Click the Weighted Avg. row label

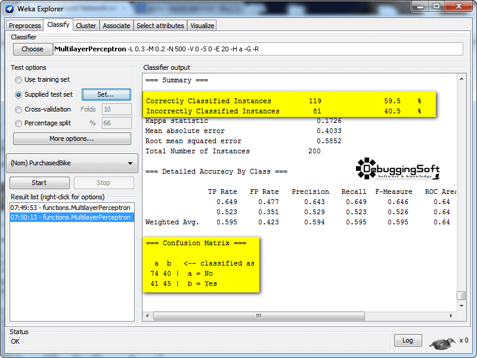click(x=172, y=222)
